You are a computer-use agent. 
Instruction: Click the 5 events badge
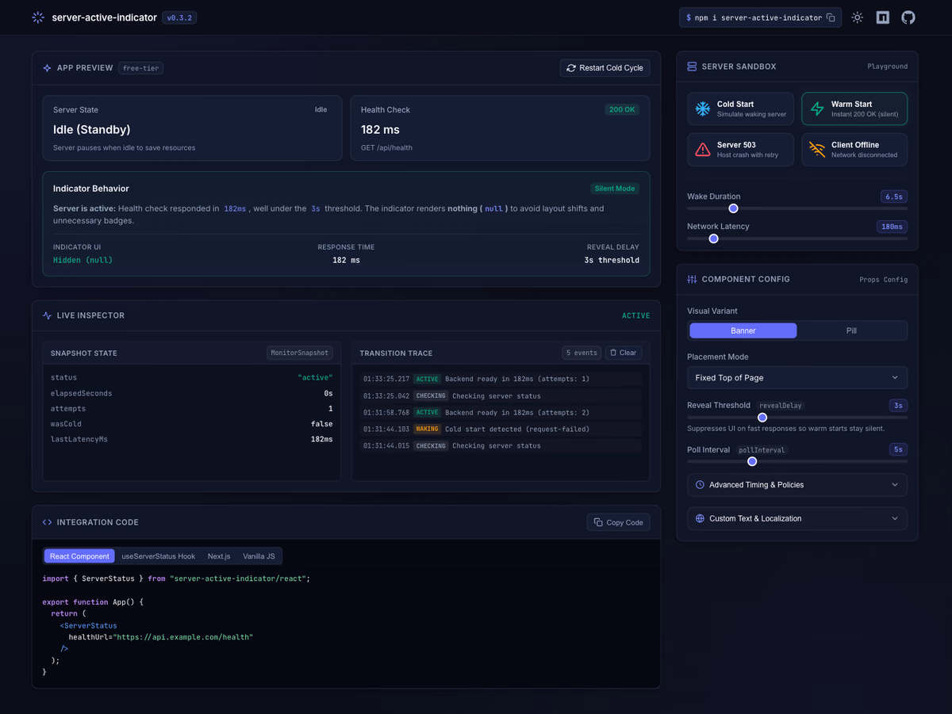click(x=581, y=353)
